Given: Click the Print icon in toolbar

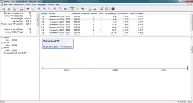Looking at the screenshot, I should tap(28, 9).
